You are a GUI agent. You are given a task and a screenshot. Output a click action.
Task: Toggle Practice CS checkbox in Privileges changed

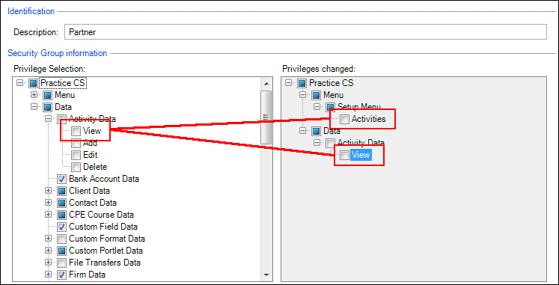tap(302, 83)
